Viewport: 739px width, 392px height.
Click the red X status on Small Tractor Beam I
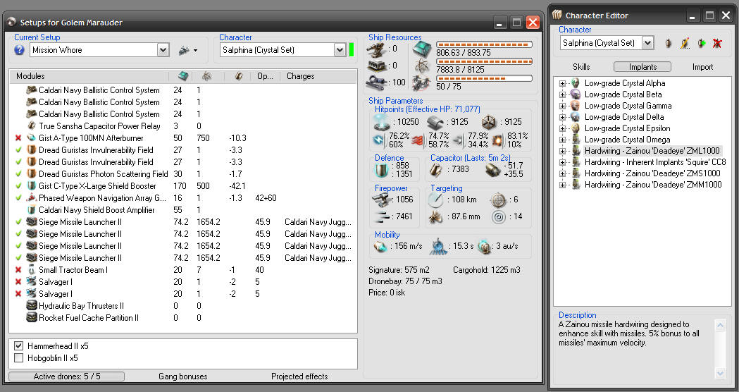point(18,270)
